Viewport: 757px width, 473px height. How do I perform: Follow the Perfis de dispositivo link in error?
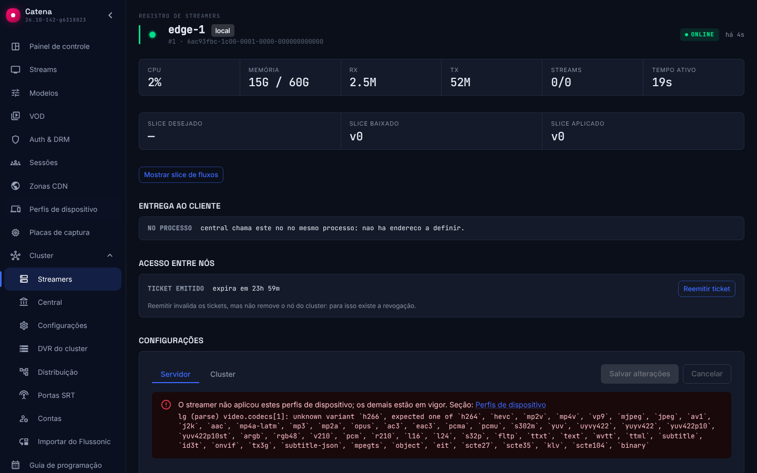(x=510, y=405)
